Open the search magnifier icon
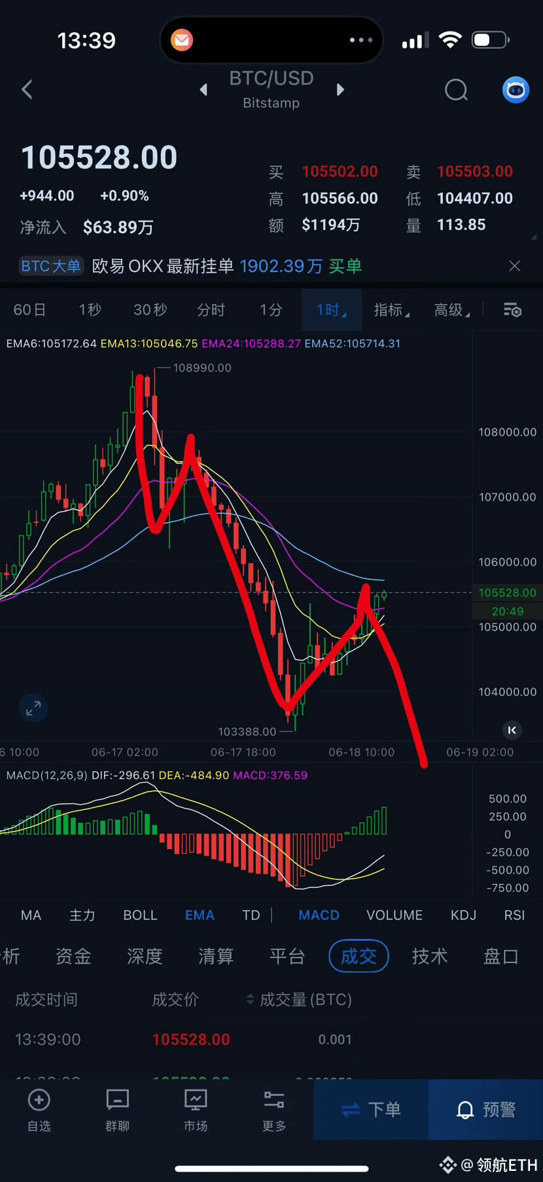The image size is (543, 1182). [456, 90]
